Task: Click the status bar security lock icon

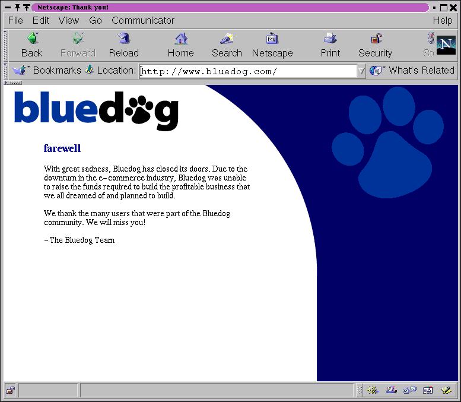Action: click(11, 391)
